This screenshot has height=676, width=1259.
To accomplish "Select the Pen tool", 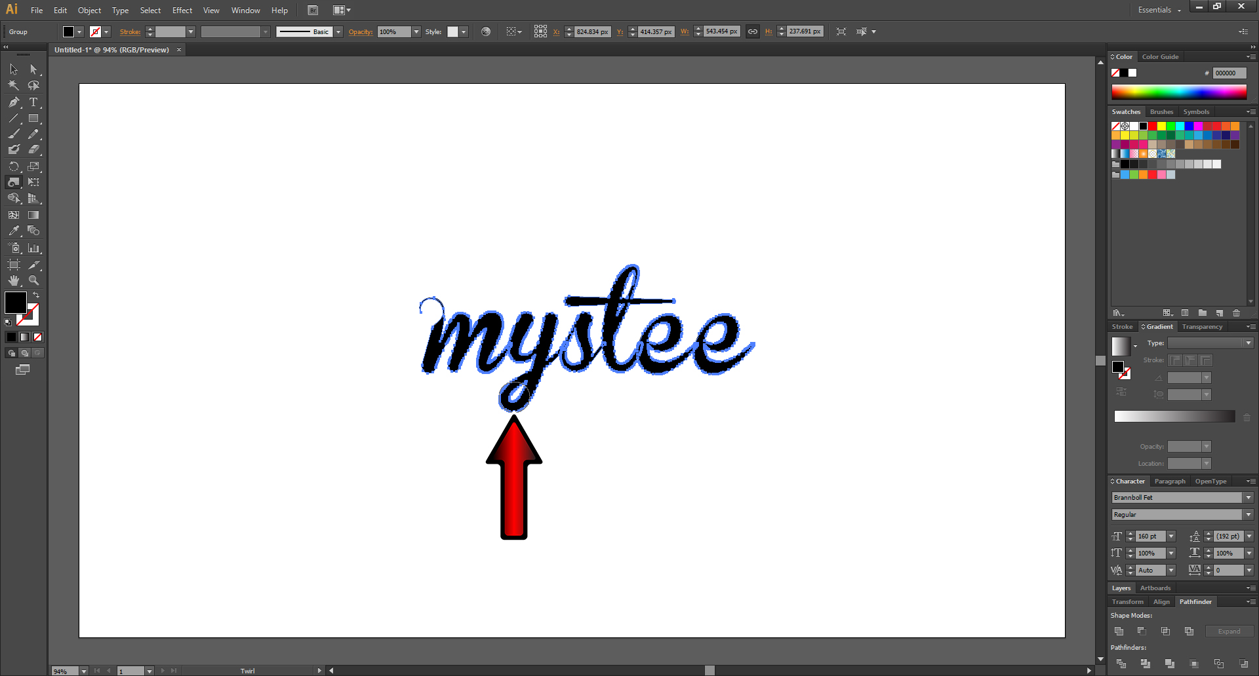I will [x=14, y=102].
